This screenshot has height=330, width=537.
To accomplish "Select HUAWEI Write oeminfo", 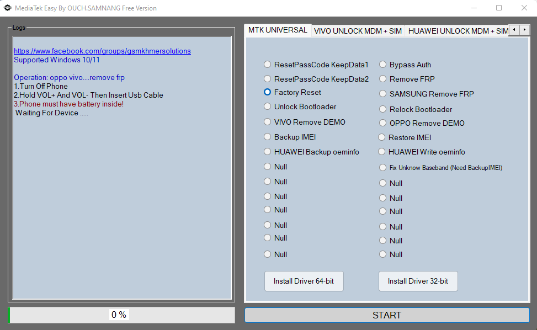I will click(x=382, y=152).
